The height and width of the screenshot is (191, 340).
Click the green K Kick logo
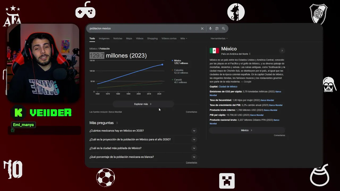pyautogui.click(x=18, y=113)
